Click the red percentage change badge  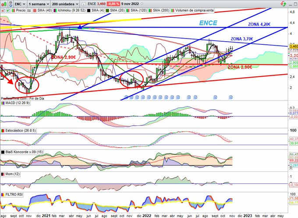point(113,4)
